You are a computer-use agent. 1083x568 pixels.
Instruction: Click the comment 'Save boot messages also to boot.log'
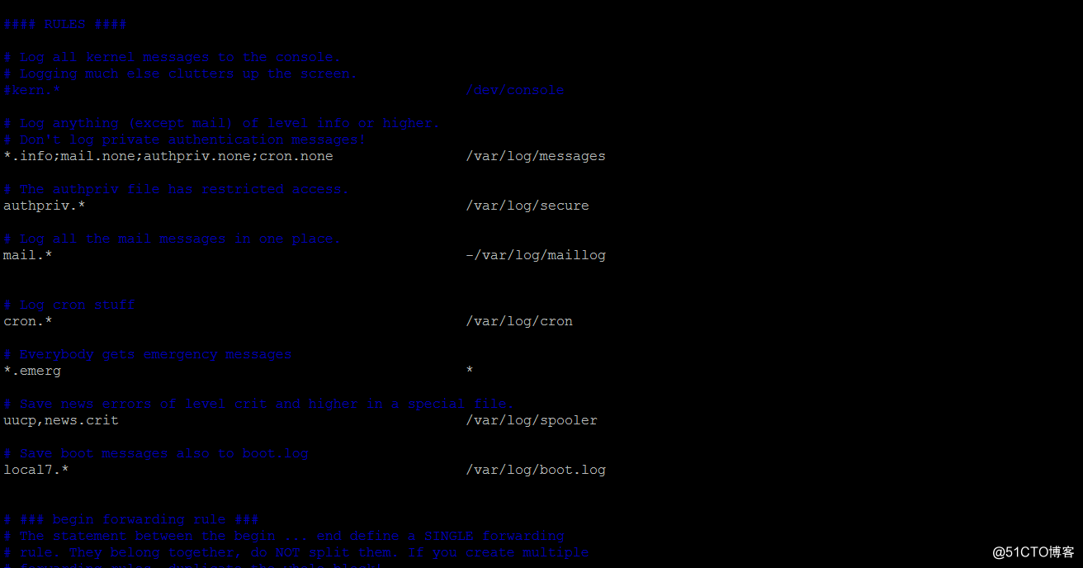coord(163,453)
